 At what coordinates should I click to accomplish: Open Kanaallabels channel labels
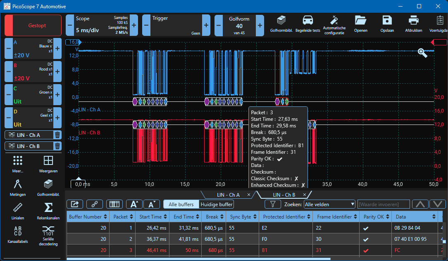(18, 234)
